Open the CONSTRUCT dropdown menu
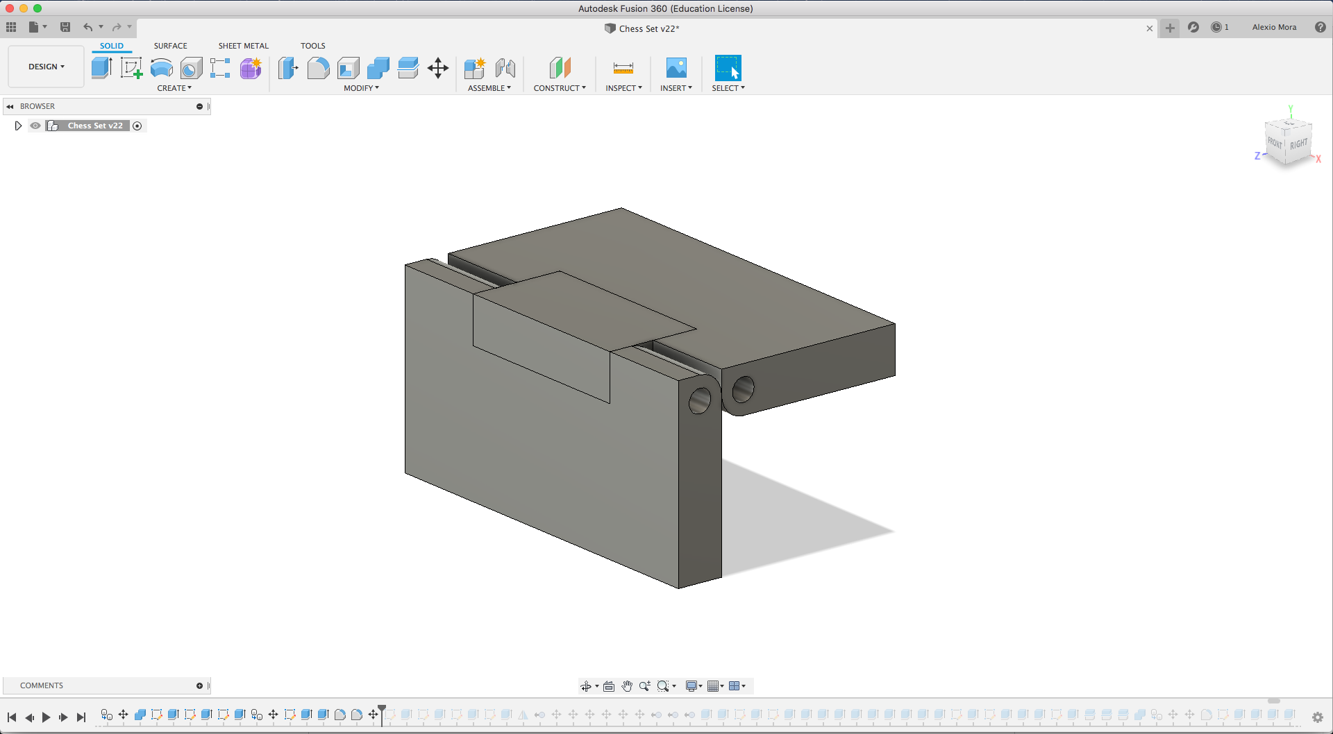This screenshot has height=734, width=1333. [560, 88]
